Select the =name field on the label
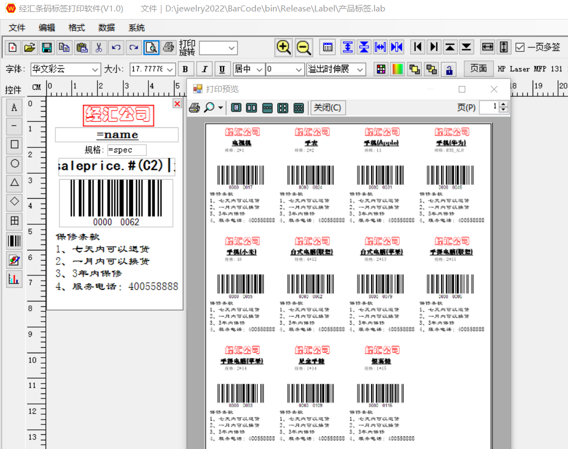 pos(117,135)
